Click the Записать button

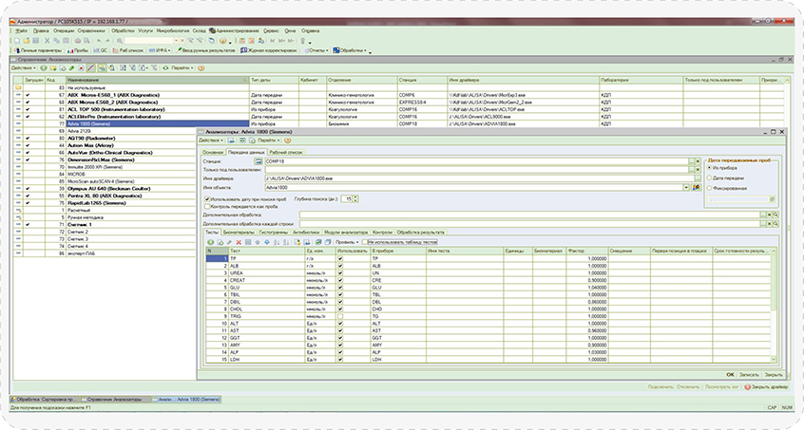pyautogui.click(x=749, y=375)
